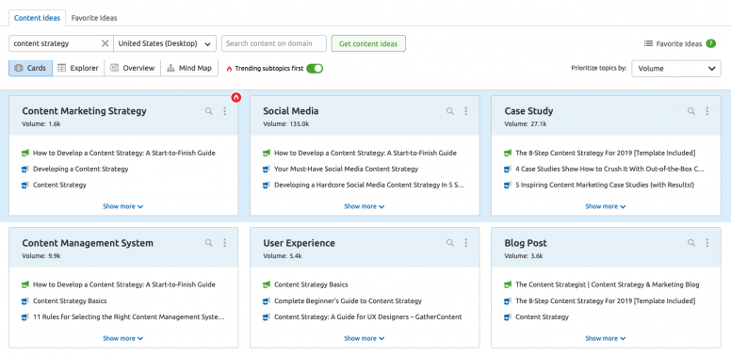Expand Show more on Social Media card

(365, 206)
